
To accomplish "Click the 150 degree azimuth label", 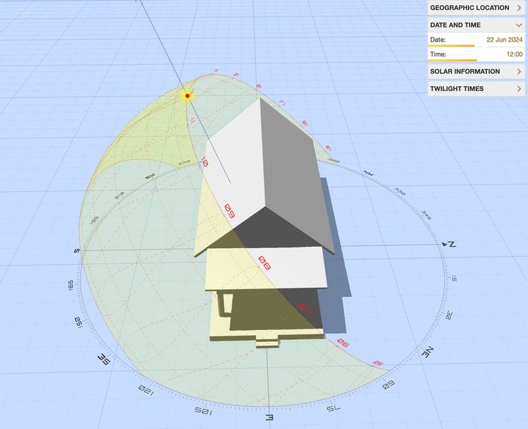I will coord(79,323).
